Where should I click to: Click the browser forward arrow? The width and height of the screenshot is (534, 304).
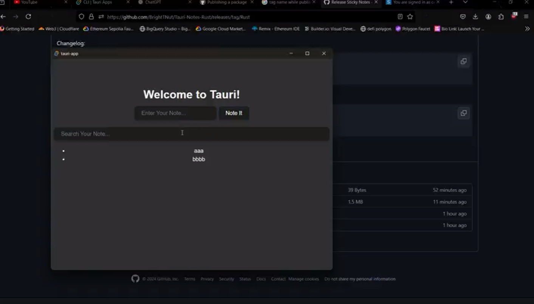[x=15, y=17]
